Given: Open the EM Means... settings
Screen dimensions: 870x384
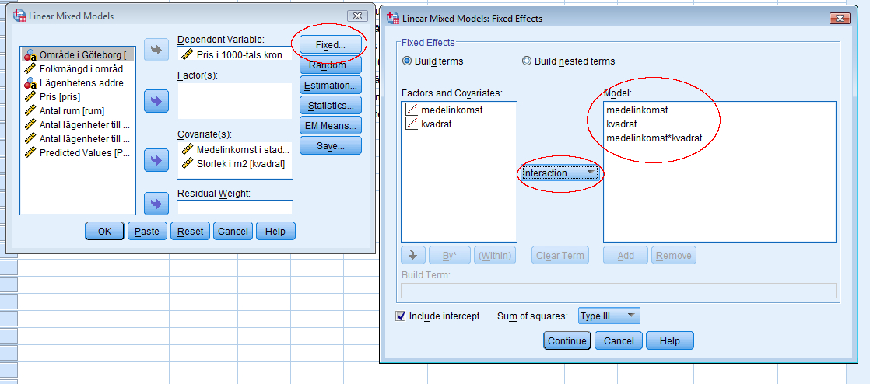Looking at the screenshot, I should pos(330,125).
